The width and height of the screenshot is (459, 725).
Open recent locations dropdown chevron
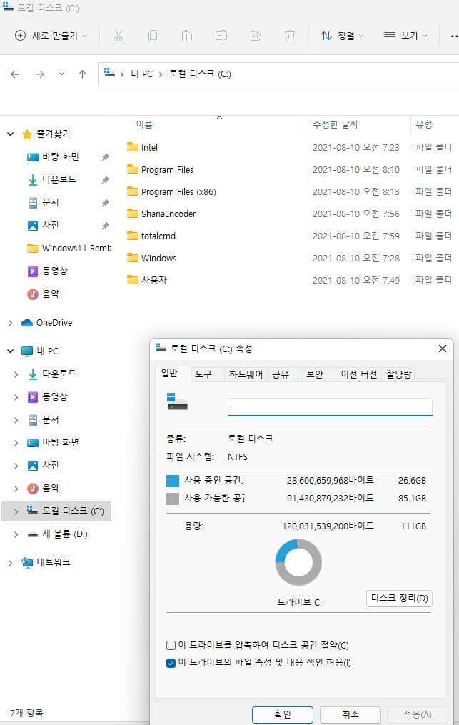click(x=61, y=74)
